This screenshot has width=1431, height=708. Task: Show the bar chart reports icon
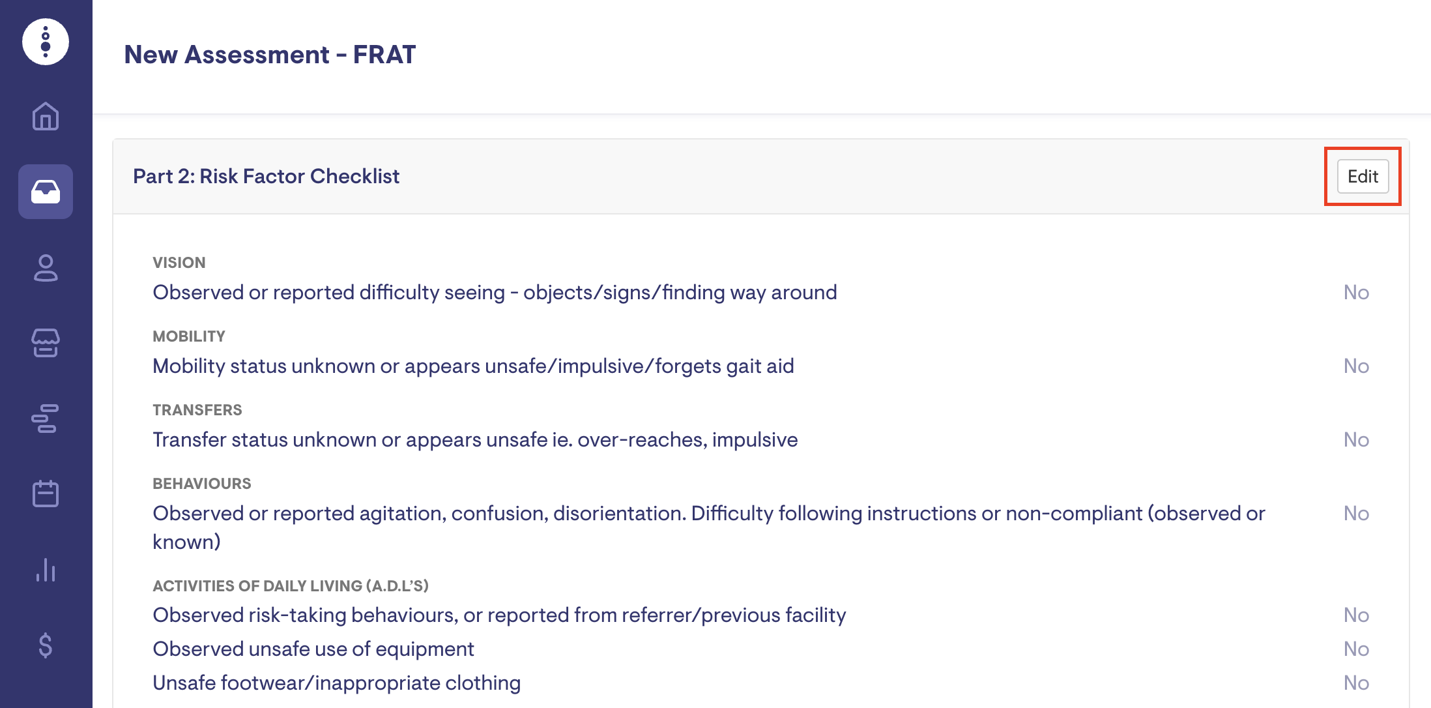pyautogui.click(x=46, y=570)
